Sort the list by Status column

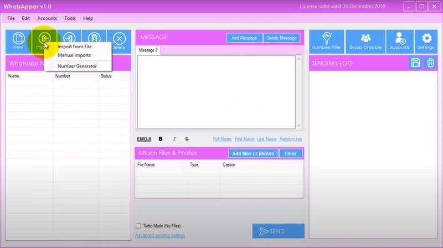pyautogui.click(x=106, y=76)
